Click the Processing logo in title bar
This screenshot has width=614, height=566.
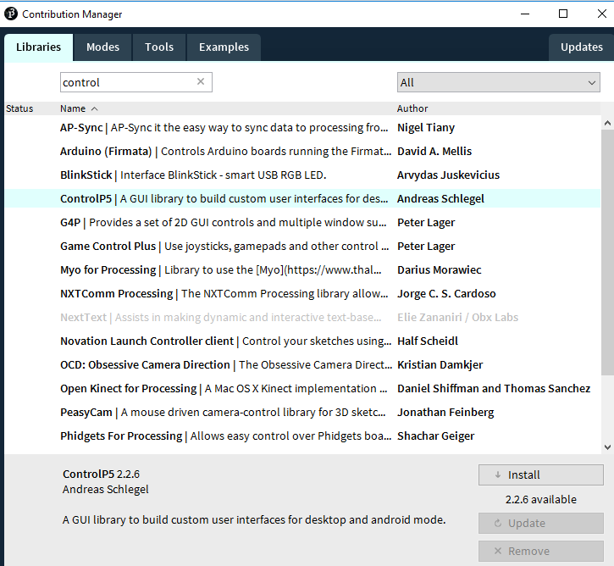tap(11, 14)
